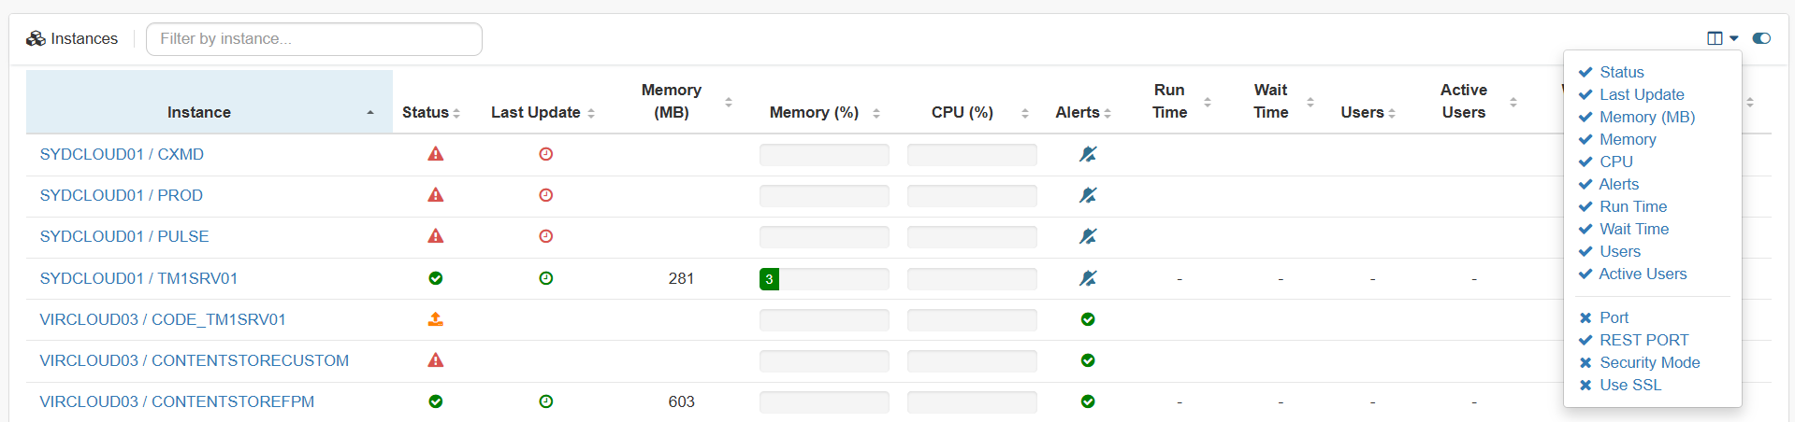Click the green alerts check icon for CONTENTSTOREFPM
Screen dimensions: 1795x422
click(1088, 401)
